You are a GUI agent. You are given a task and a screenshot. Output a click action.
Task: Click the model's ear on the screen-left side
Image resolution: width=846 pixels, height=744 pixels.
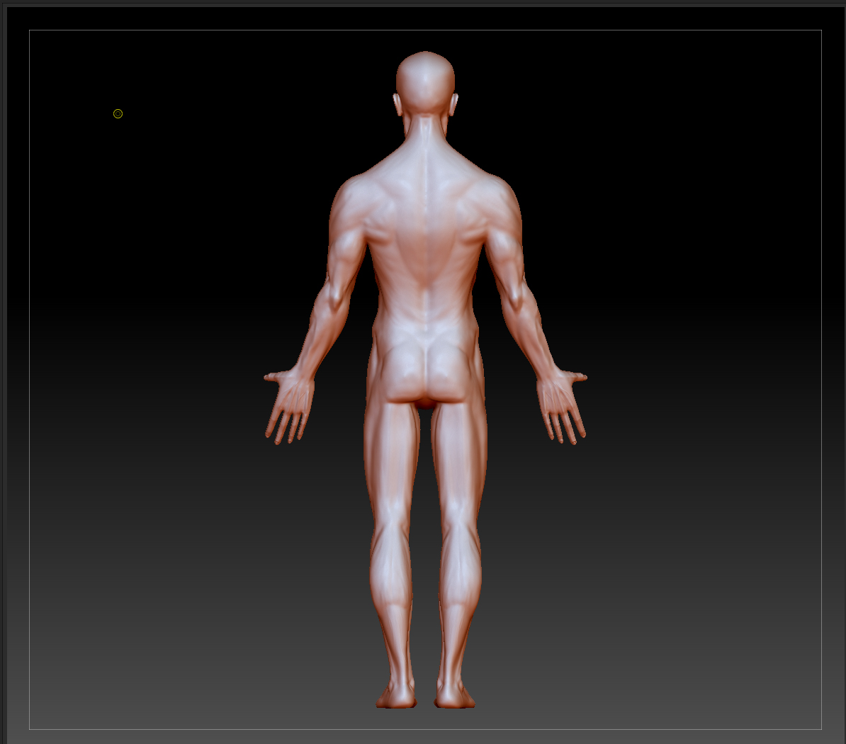pos(397,104)
